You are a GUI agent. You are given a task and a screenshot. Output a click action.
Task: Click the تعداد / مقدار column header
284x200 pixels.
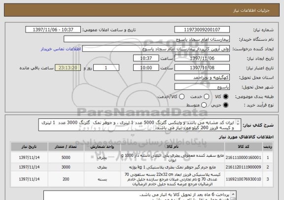pos(66,146)
